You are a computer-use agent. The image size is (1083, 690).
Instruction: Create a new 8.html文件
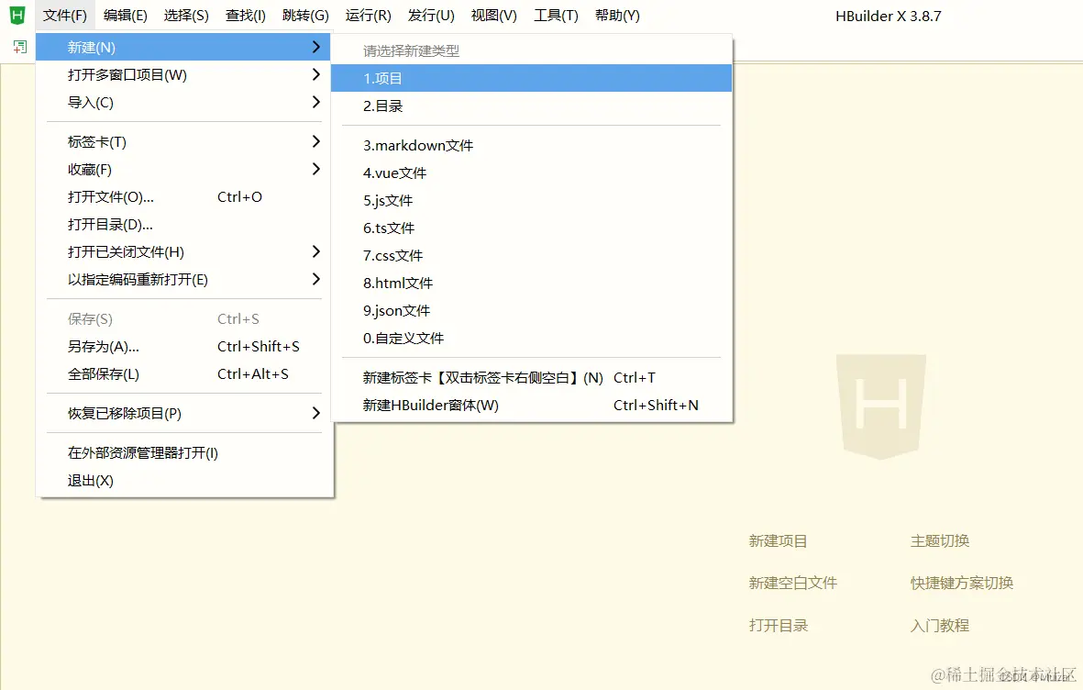click(531, 284)
